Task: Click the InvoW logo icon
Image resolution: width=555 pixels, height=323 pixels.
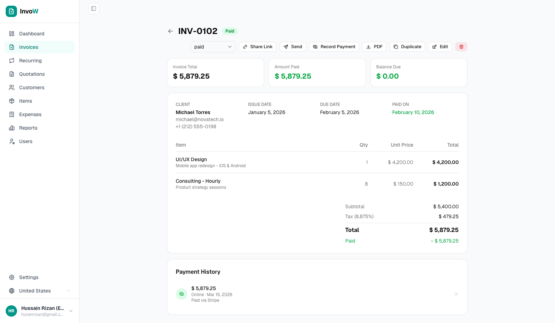Action: coord(11,11)
